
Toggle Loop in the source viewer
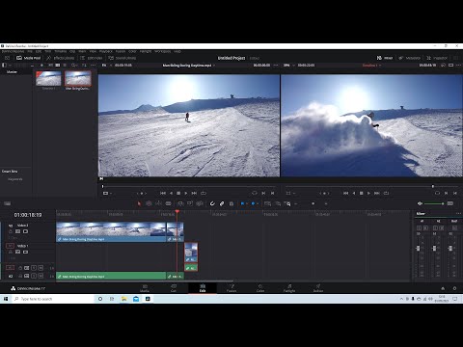(204, 193)
